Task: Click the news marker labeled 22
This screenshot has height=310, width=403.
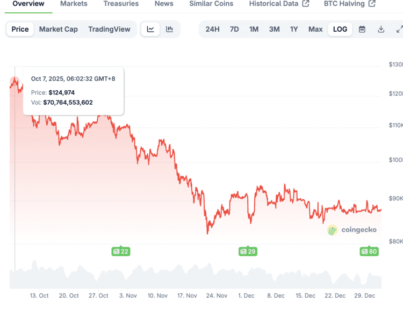Action: tap(121, 251)
